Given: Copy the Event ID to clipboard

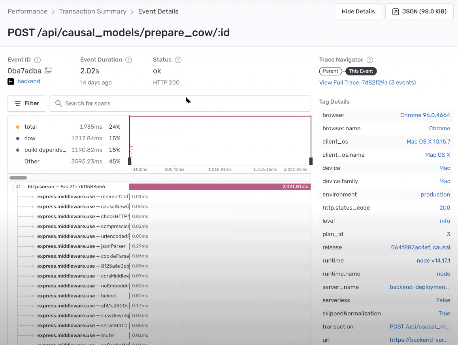Looking at the screenshot, I should pos(48,70).
